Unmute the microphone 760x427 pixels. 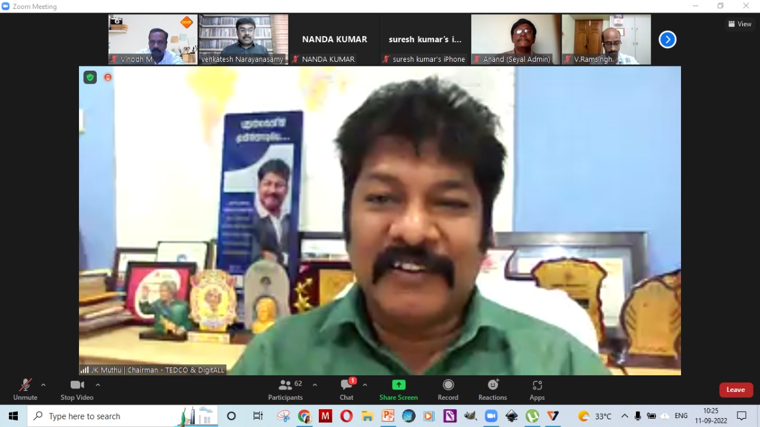pyautogui.click(x=25, y=390)
